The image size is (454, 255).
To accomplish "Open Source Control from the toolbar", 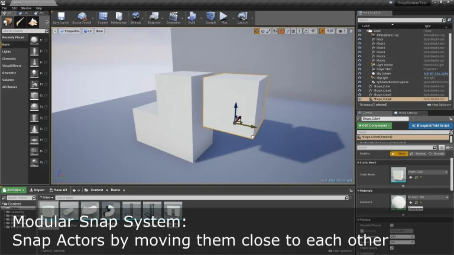I will coord(82,17).
